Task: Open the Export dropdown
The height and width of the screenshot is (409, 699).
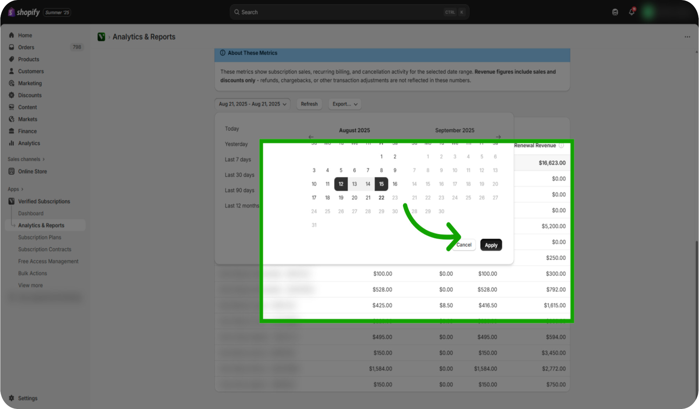Action: coord(345,104)
